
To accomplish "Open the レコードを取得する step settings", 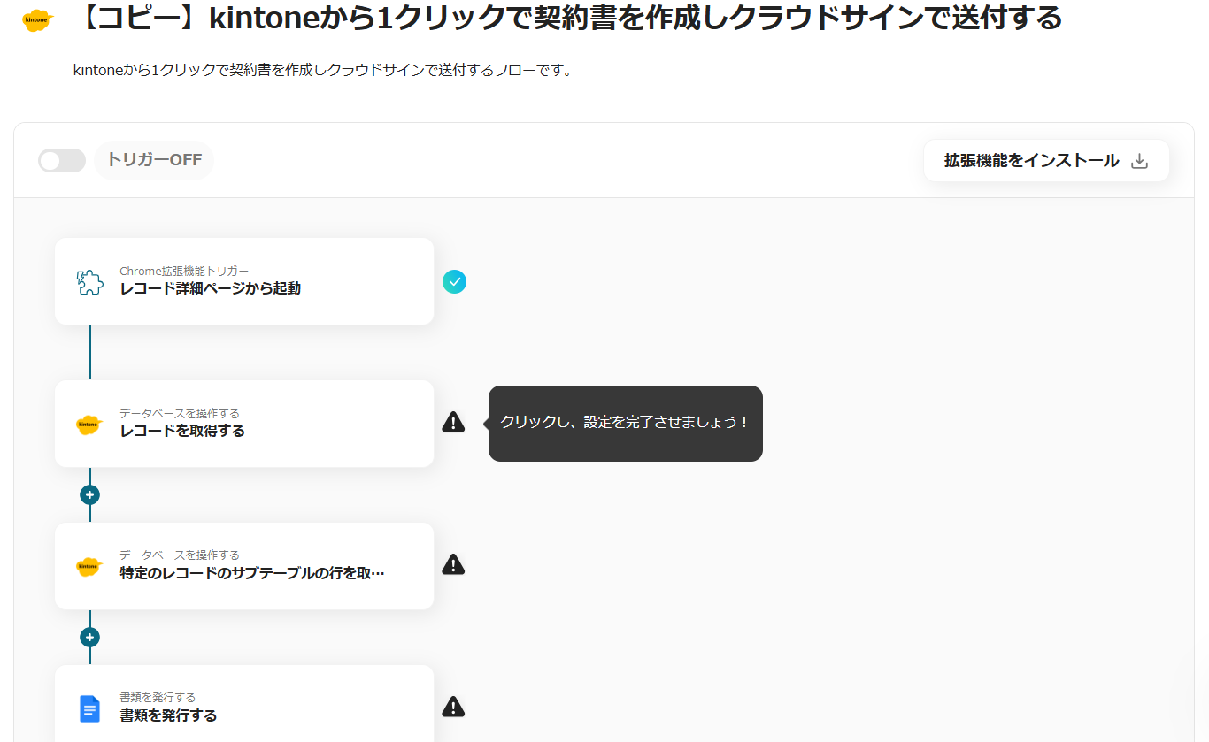I will (244, 424).
